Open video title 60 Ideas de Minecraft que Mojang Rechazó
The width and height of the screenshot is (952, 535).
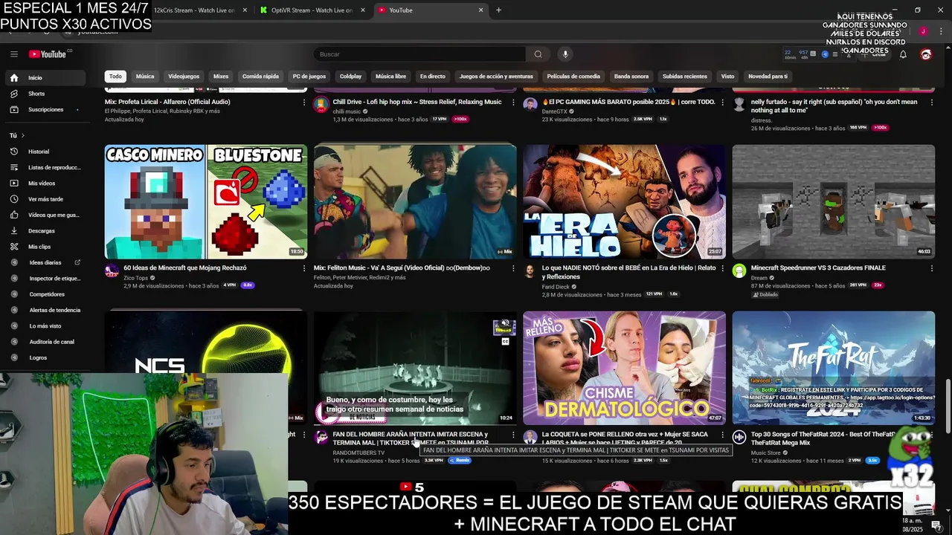pos(184,268)
